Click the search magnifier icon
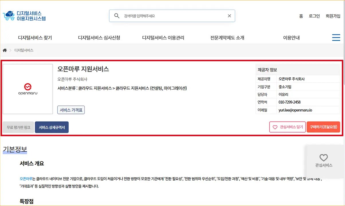Image resolution: width=345 pixels, height=206 pixels. pos(117,16)
